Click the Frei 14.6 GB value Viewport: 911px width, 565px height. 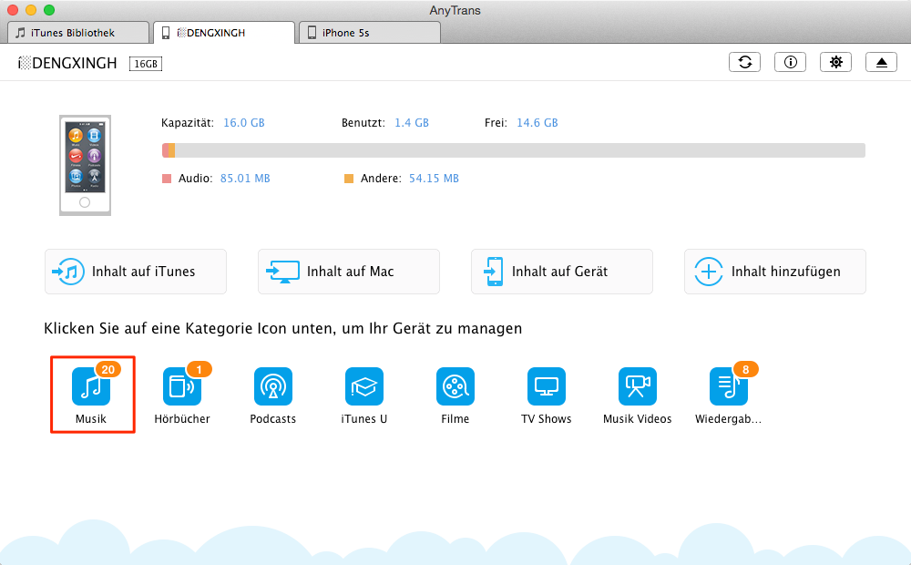click(x=537, y=123)
